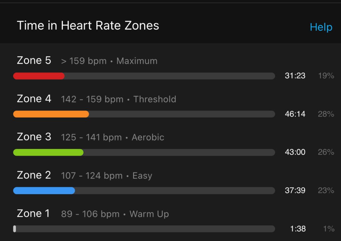Click the gray Zone 1 progress bar
The image size is (341, 241).
click(144, 229)
